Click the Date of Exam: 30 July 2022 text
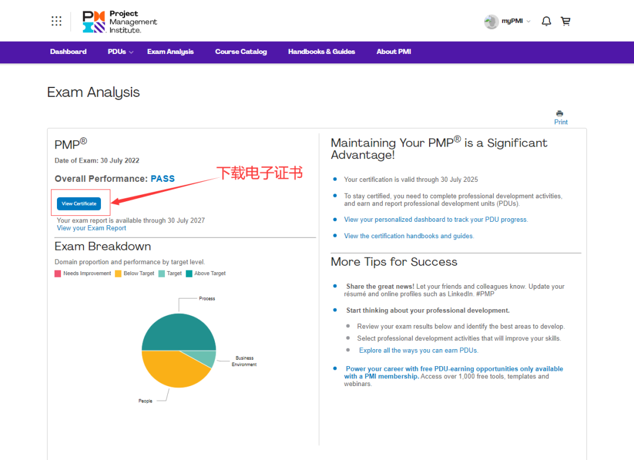The width and height of the screenshot is (634, 460). [97, 161]
